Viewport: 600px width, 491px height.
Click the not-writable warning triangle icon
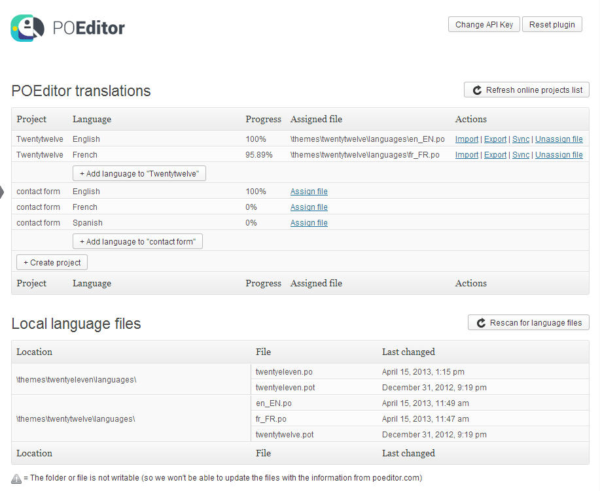pos(16,479)
